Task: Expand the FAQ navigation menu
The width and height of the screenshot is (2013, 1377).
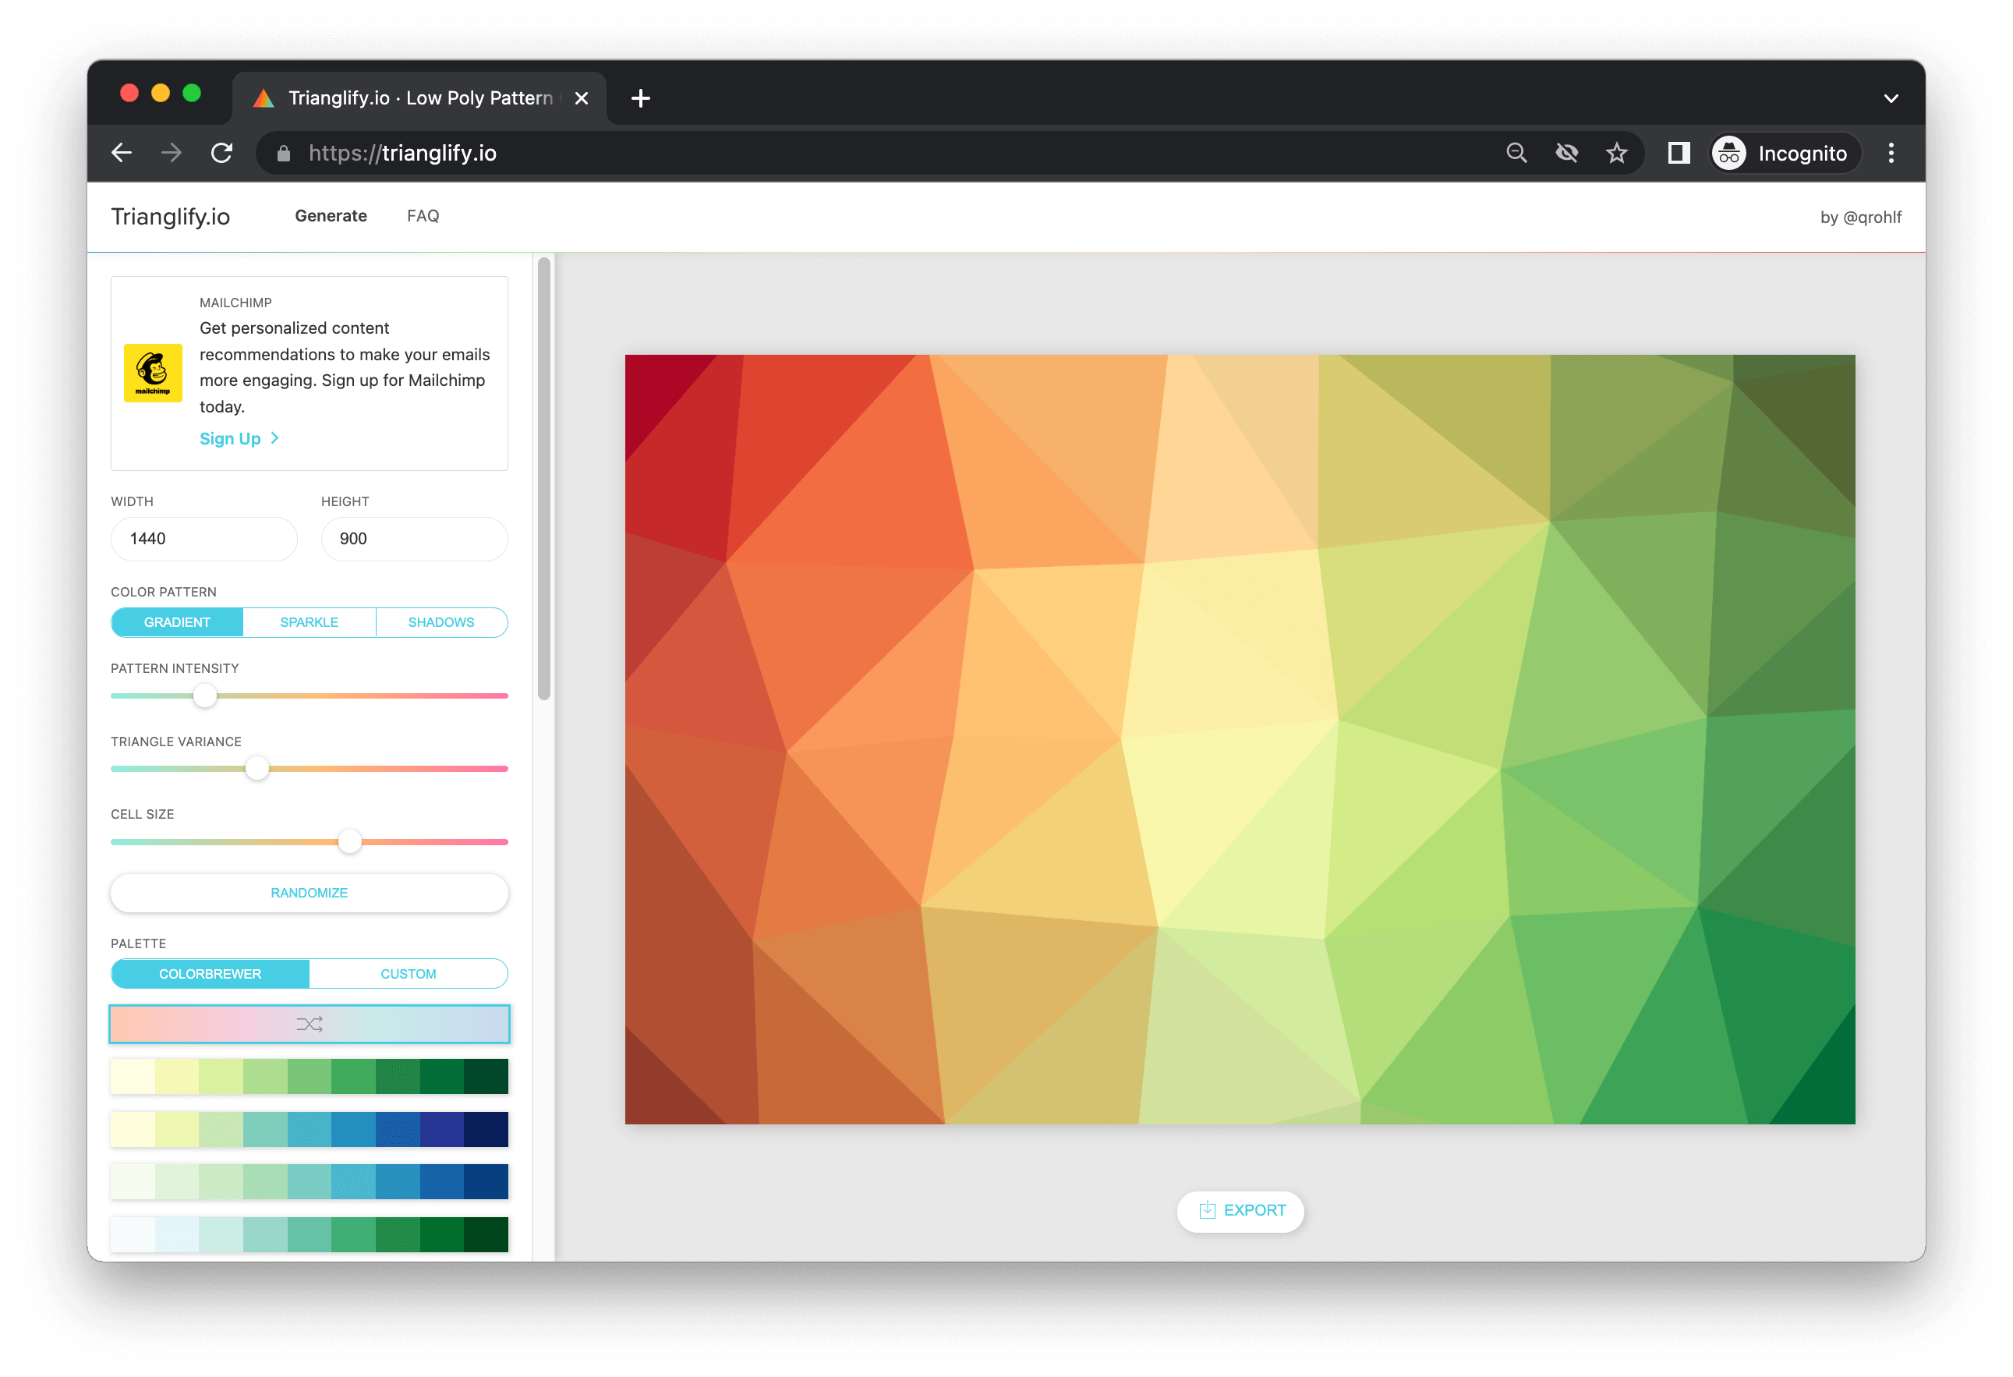Action: 423,214
